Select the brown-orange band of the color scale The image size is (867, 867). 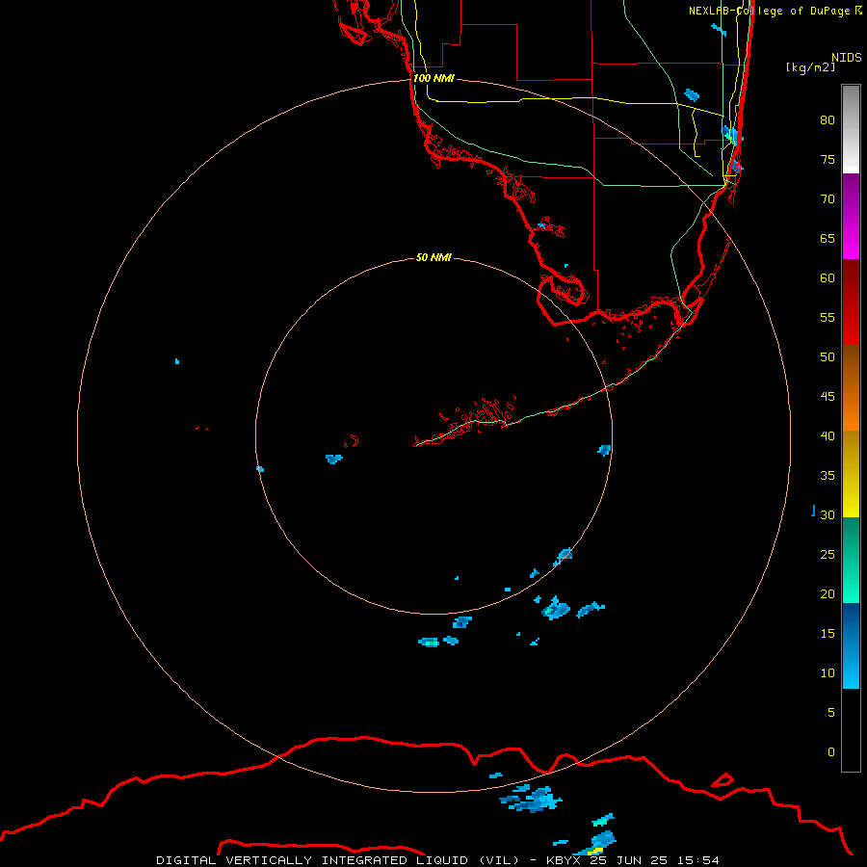click(x=851, y=387)
